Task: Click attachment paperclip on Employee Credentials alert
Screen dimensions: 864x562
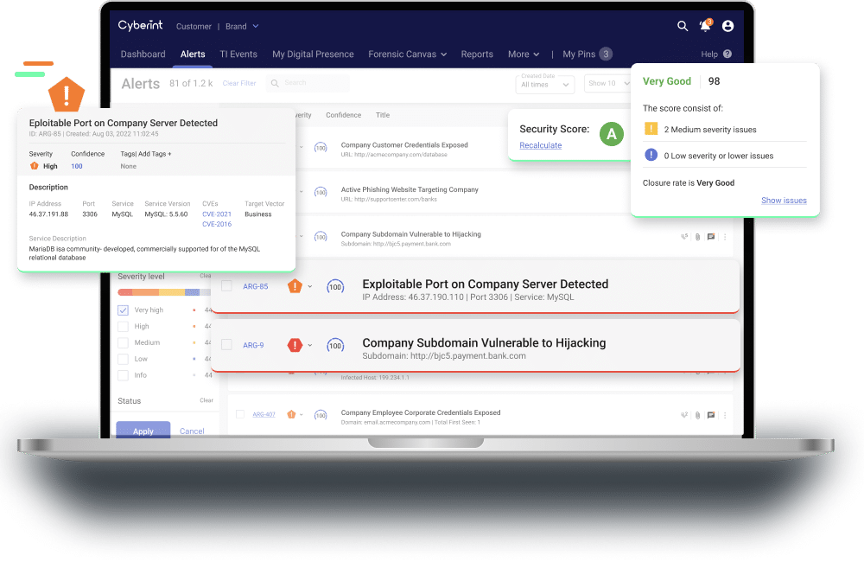Action: 697,415
